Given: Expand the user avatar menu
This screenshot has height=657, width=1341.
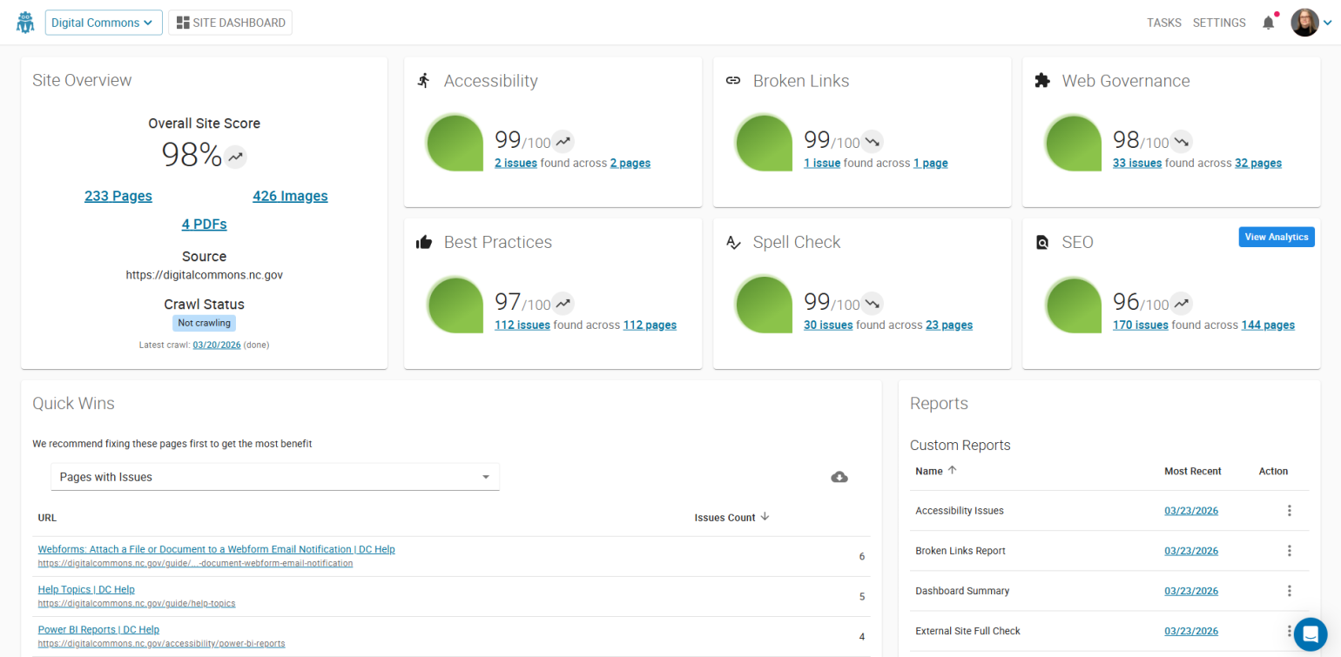Looking at the screenshot, I should (1305, 22).
